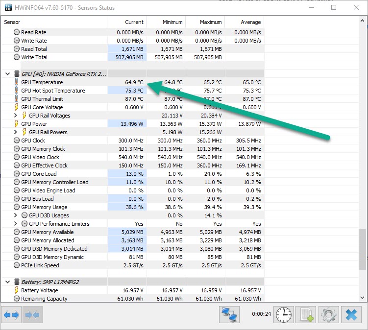This screenshot has width=368, height=330.
Task: Click the GPU chip icon in group header
Action: pos(17,73)
